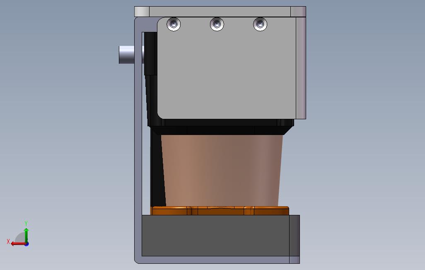The height and width of the screenshot is (270, 425).
Task: Click the green Y axis arrow of triad
Action: pyautogui.click(x=26, y=235)
